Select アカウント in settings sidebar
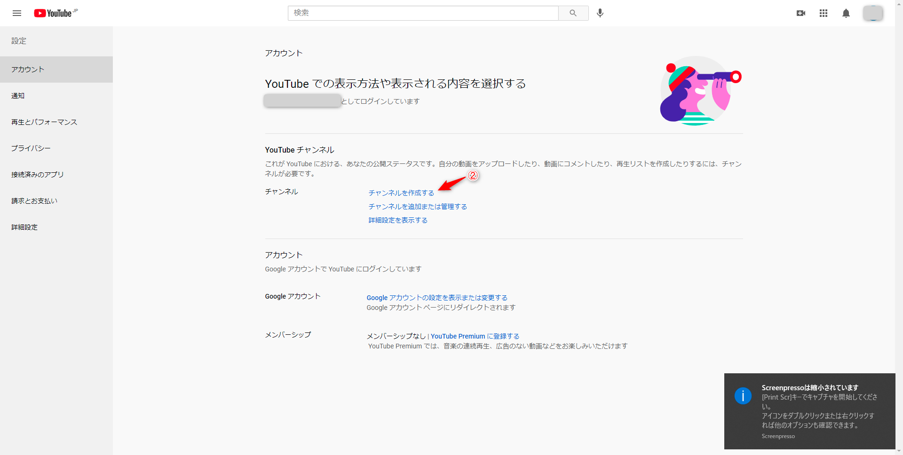903x455 pixels. [x=28, y=69]
